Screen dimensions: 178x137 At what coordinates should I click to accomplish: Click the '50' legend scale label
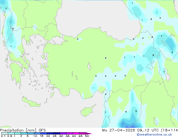tap(87, 136)
